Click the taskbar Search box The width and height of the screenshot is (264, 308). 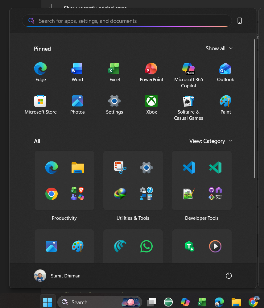(100, 302)
